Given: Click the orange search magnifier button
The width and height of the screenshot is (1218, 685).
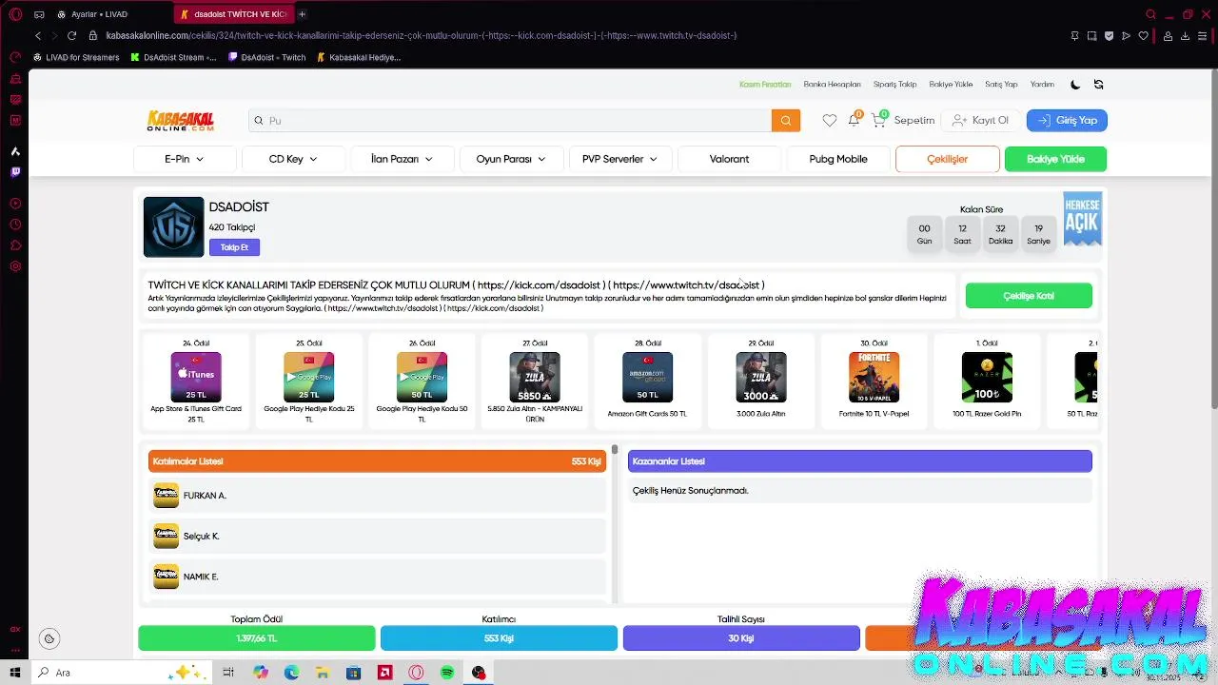Looking at the screenshot, I should 786,121.
